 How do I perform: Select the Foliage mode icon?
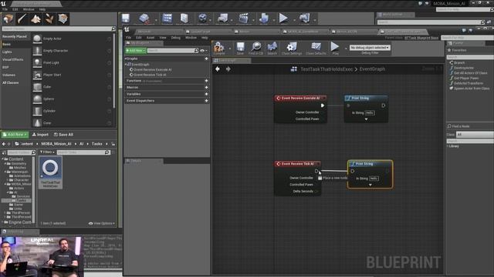[x=49, y=18]
